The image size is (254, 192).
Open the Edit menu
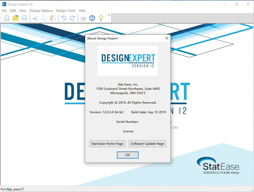tap(13, 11)
